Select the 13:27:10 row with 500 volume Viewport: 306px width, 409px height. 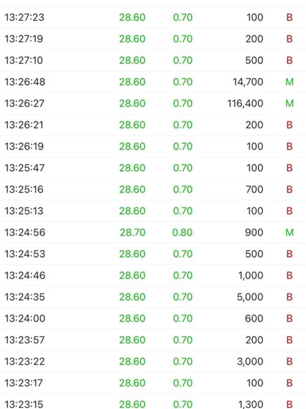[x=153, y=60]
